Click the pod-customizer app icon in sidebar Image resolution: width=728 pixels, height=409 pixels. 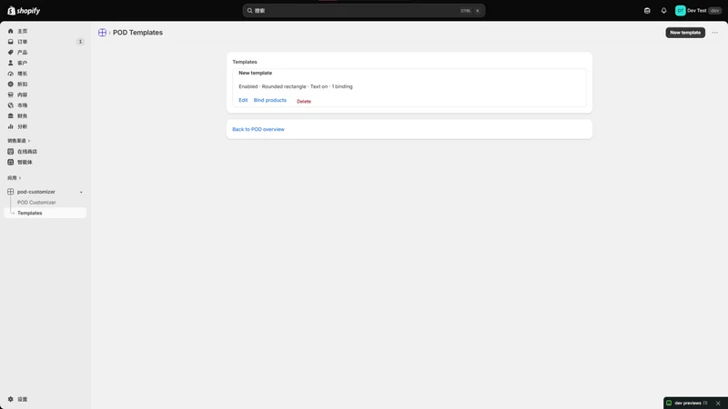point(11,192)
